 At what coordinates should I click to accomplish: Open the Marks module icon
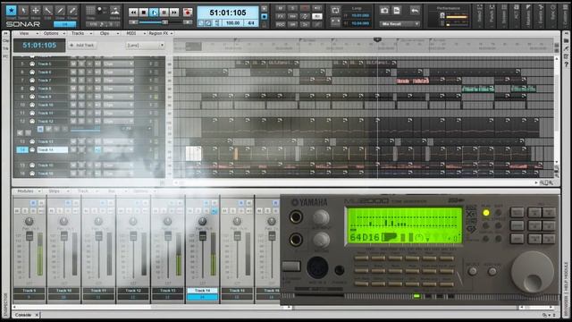[115, 11]
